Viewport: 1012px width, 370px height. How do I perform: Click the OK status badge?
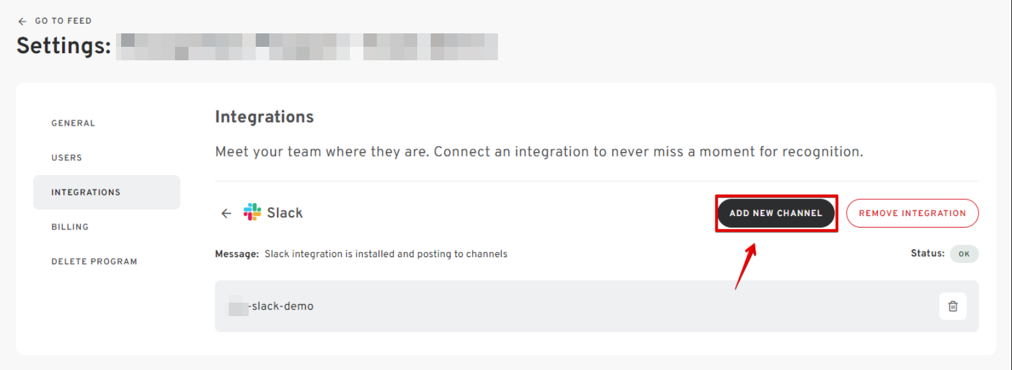[x=963, y=254]
